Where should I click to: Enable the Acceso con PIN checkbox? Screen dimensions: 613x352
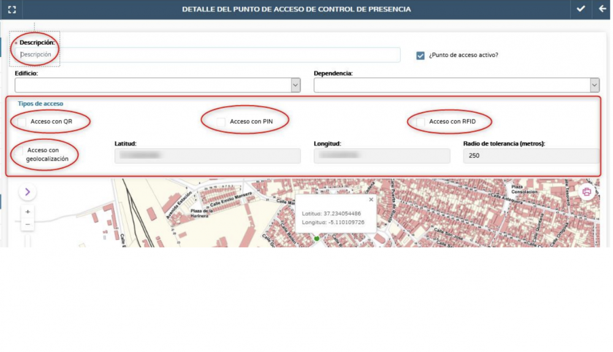221,122
